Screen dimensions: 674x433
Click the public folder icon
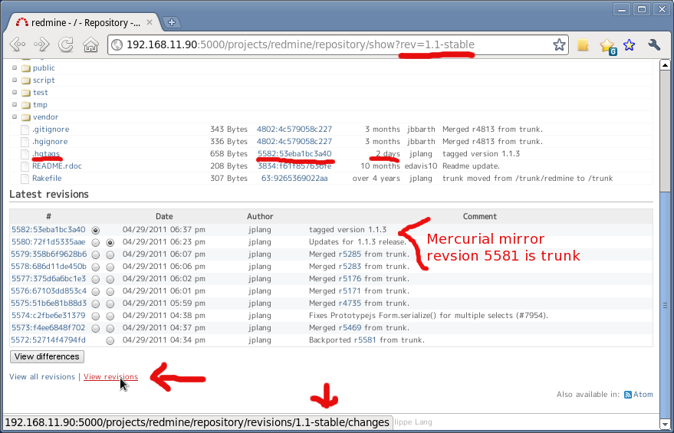26,68
